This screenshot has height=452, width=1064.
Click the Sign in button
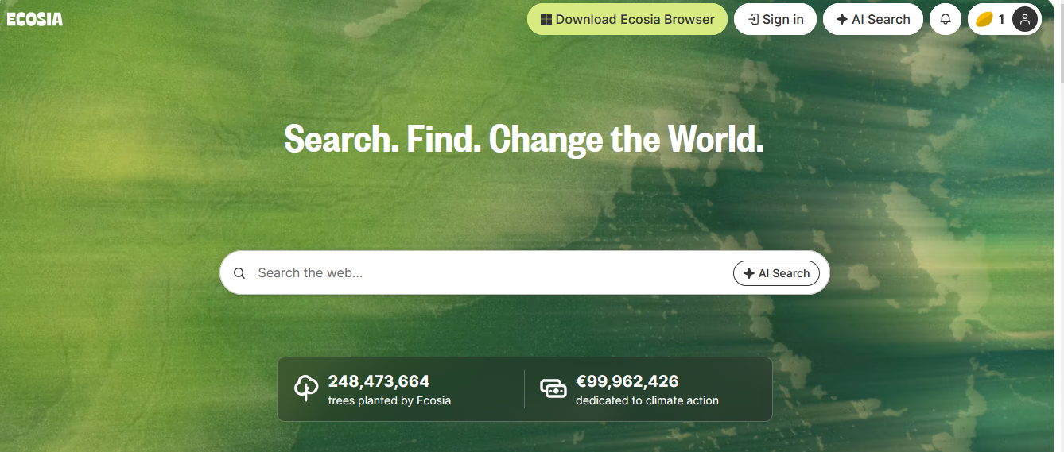click(x=775, y=19)
